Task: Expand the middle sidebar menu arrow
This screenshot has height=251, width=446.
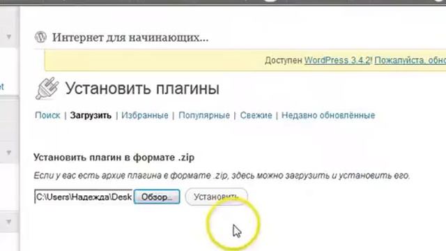Action: pos(9,153)
